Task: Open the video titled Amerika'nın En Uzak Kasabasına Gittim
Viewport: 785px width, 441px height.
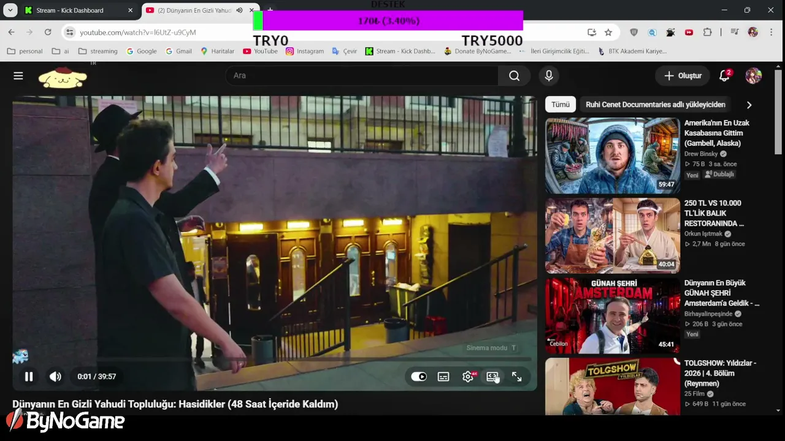Action: [x=717, y=133]
